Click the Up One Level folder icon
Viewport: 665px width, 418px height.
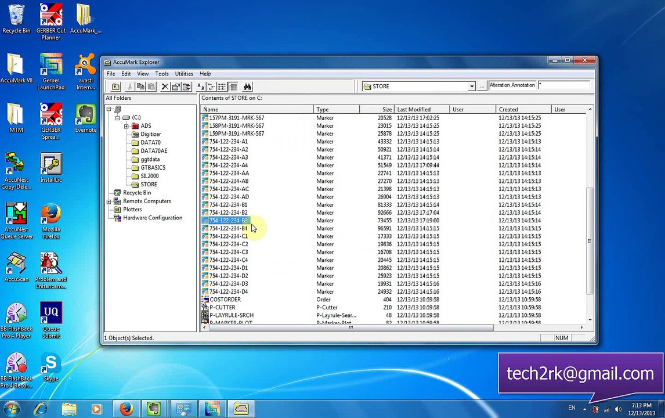point(115,87)
